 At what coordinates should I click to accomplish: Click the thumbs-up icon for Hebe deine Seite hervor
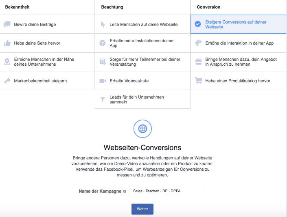pos(7,43)
